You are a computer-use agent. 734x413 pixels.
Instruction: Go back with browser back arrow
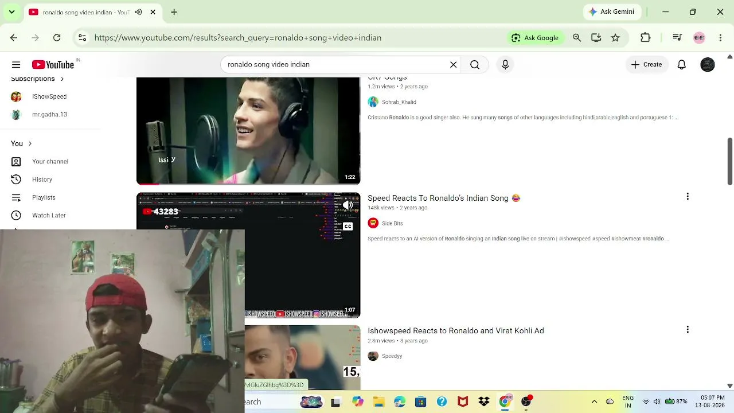pos(14,38)
